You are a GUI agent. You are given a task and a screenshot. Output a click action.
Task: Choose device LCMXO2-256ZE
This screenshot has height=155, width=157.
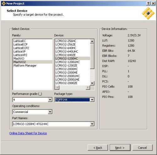(x=73, y=45)
